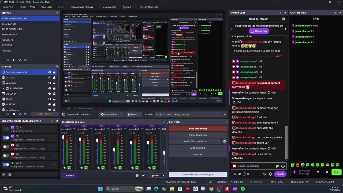Open advanced audio properties gears icon
Screen dimensions: 343x193
click(x=143, y=176)
